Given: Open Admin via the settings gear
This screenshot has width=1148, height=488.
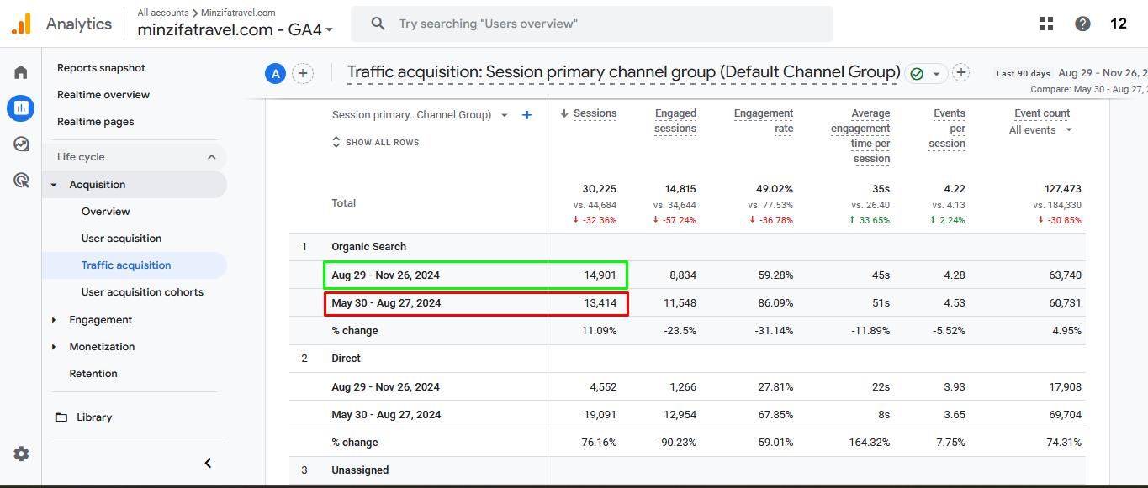Looking at the screenshot, I should pyautogui.click(x=20, y=454).
